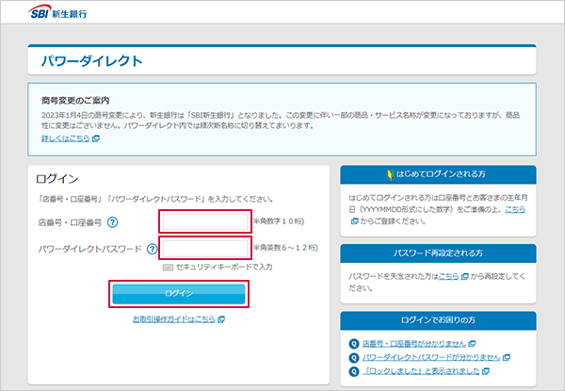Viewport: 565px width, 391px height.
Task: Click the パワーダイレクト page title
Action: pos(91,61)
